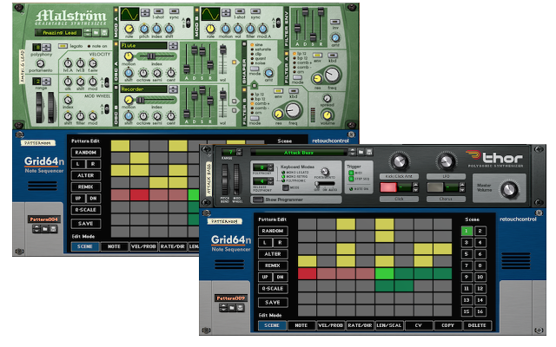556x347 pixels.
Task: Select RATE/DIR tab in left Grid64n
Action: click(x=172, y=246)
